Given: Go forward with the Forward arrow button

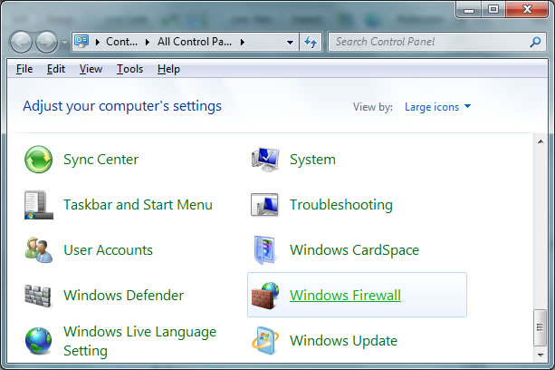Looking at the screenshot, I should click(46, 43).
